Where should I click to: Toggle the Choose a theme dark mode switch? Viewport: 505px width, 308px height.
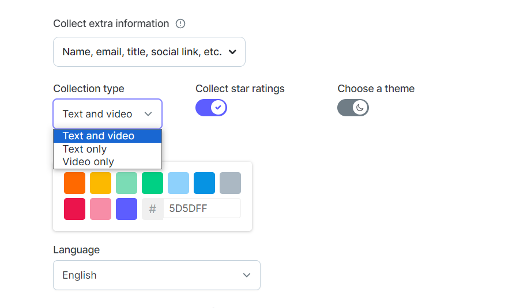tap(353, 108)
